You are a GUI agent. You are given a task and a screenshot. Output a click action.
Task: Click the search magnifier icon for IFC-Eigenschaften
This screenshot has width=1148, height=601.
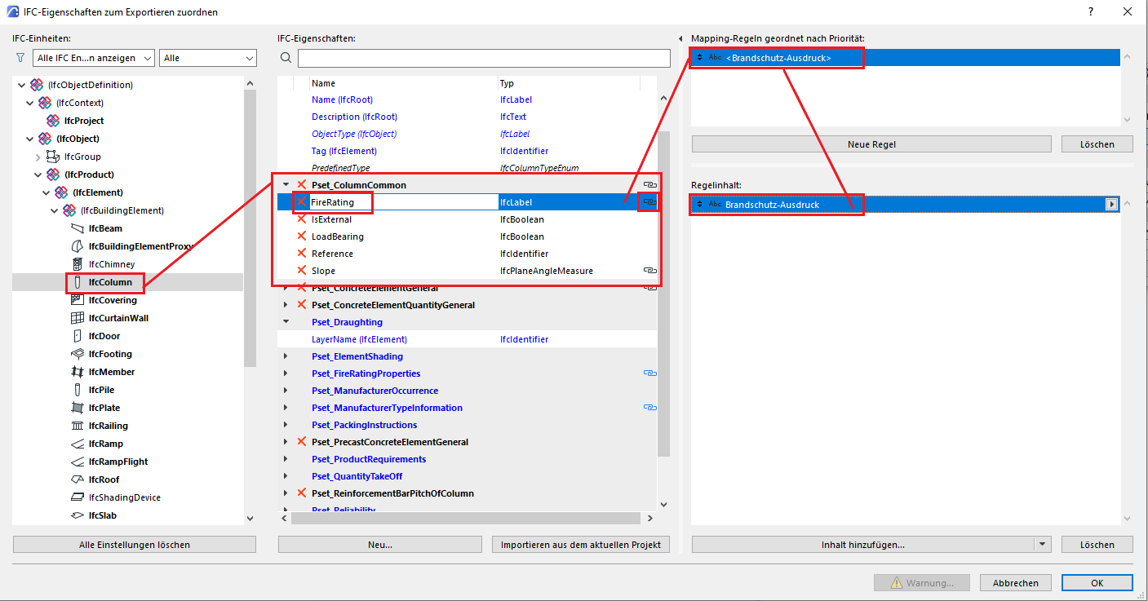click(286, 58)
